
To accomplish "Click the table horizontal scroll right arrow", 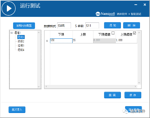I will pyautogui.click(x=135, y=86).
